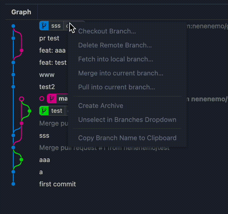Click the green graph node beside test branch
228x214 pixels.
[29, 111]
